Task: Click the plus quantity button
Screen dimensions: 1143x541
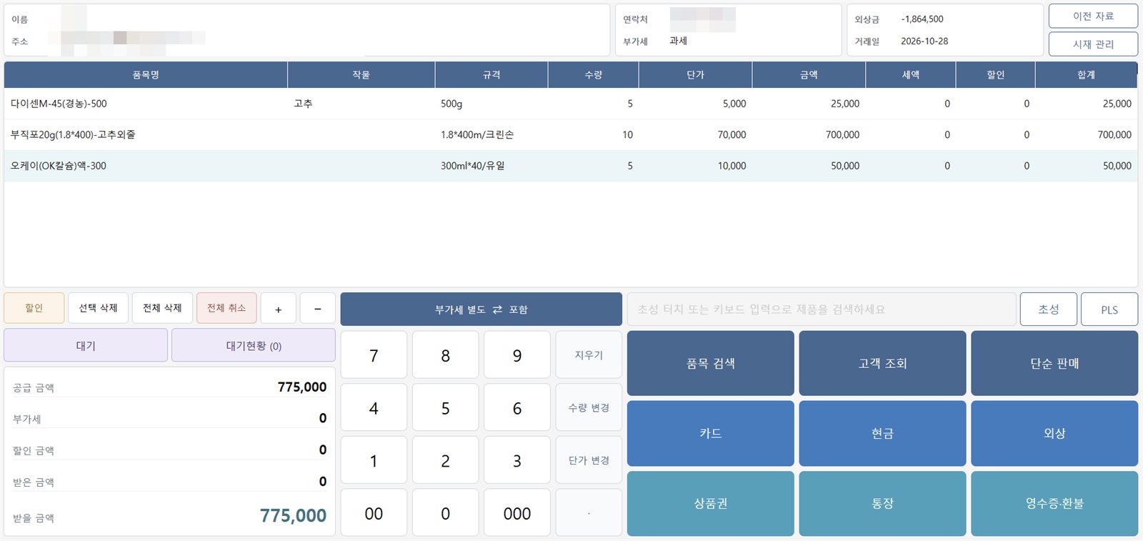Action: 279,309
